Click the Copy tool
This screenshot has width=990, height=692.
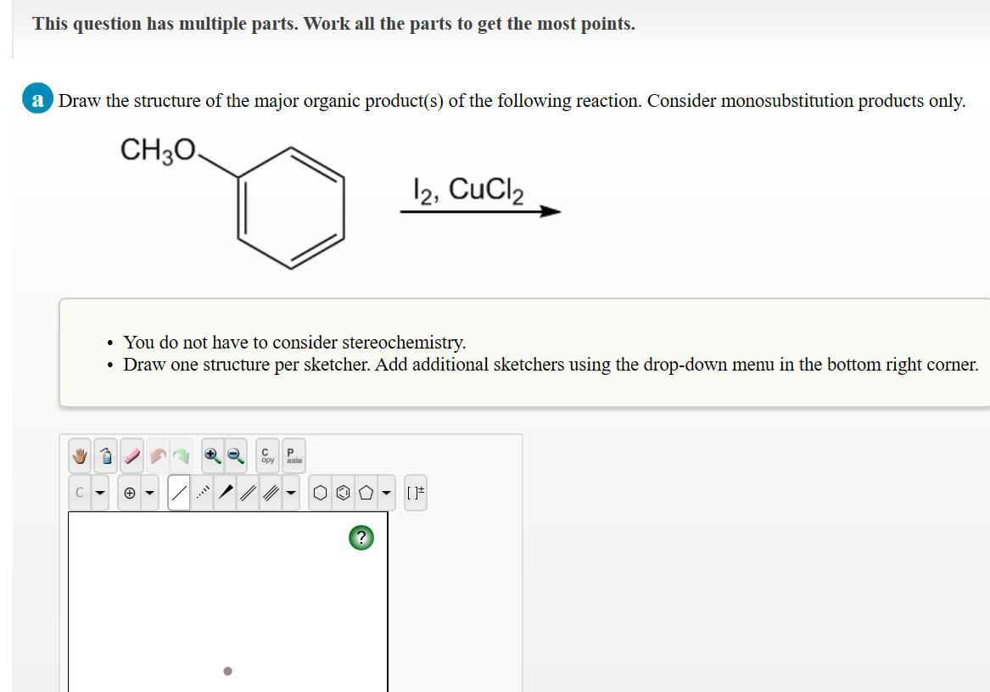pyautogui.click(x=266, y=455)
